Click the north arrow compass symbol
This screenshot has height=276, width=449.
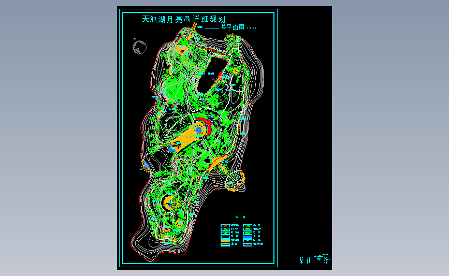(139, 47)
